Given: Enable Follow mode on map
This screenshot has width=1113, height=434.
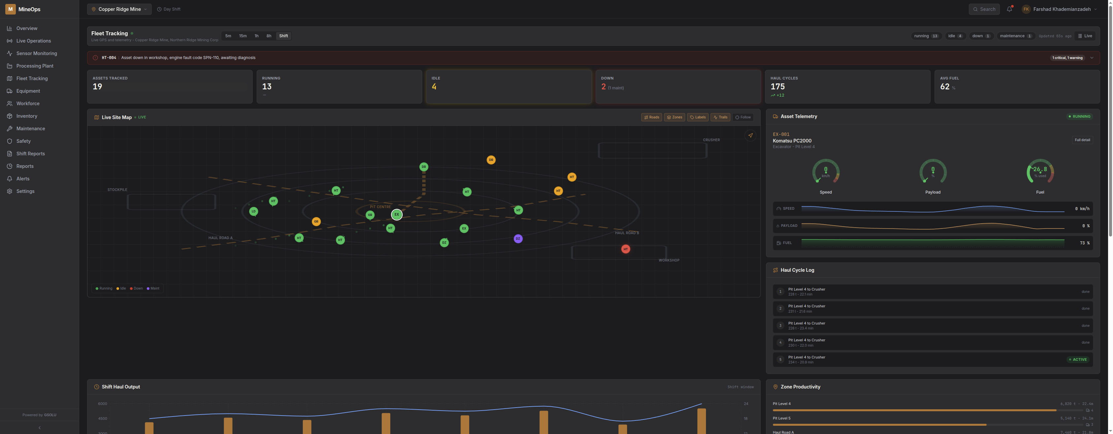Looking at the screenshot, I should [743, 117].
